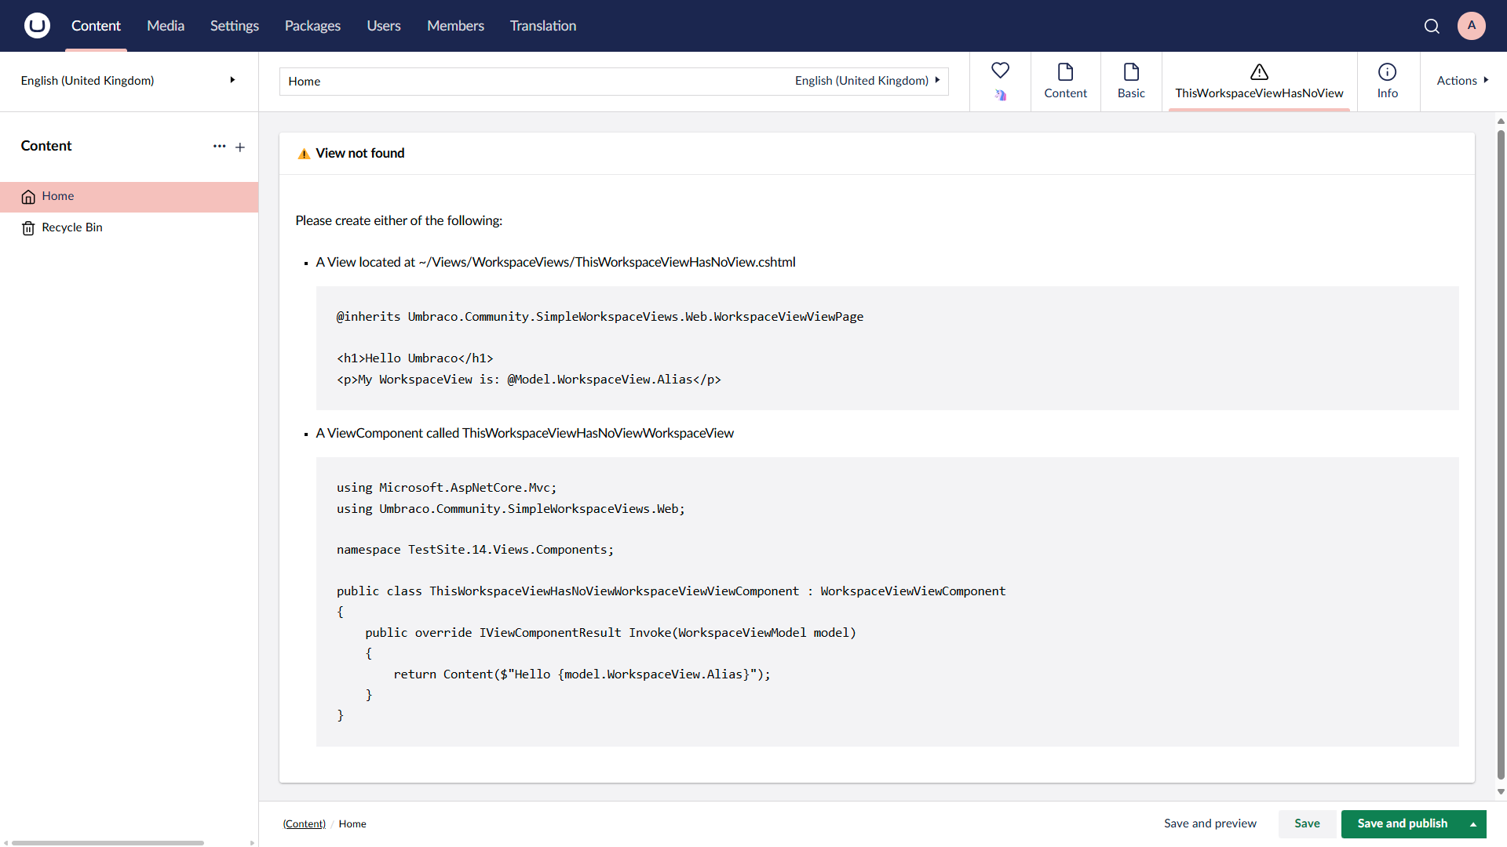Follow the (Content) breadcrumb link

(304, 823)
